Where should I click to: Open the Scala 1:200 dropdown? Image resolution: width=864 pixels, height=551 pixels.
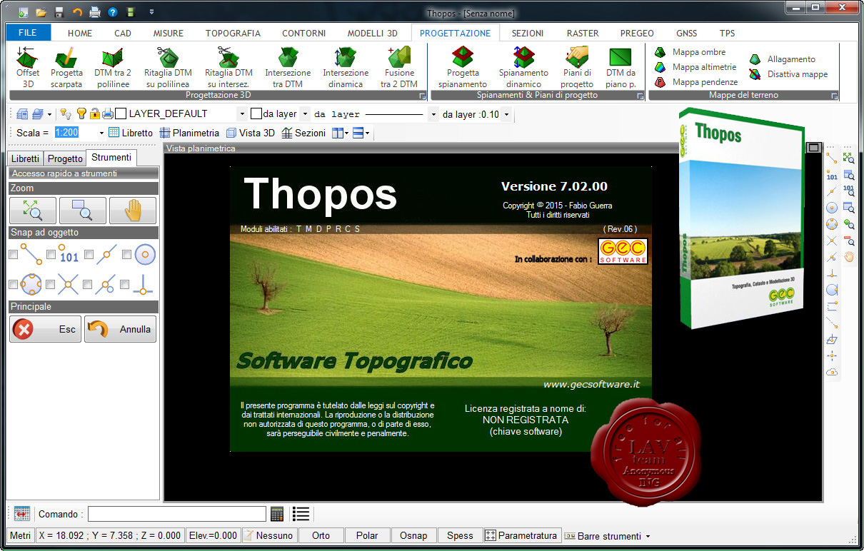tap(101, 133)
